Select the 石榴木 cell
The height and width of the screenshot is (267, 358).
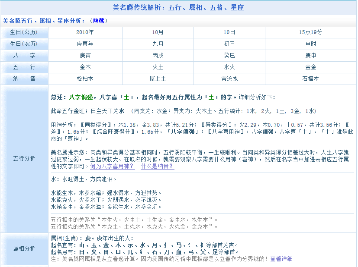point(310,79)
